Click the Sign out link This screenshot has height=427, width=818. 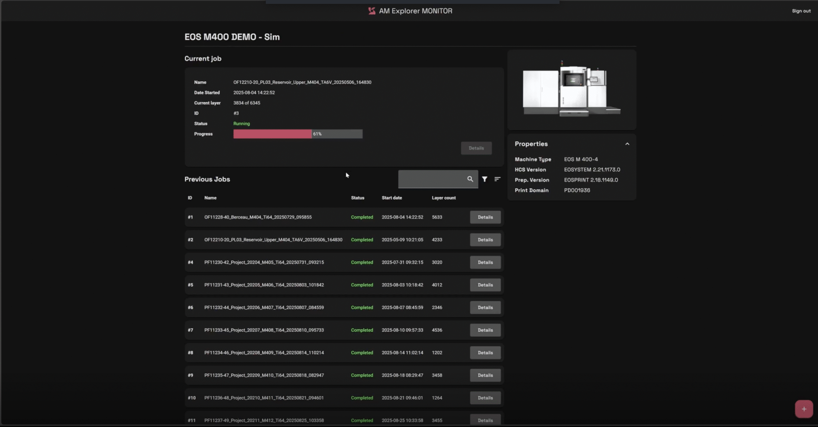pyautogui.click(x=801, y=11)
